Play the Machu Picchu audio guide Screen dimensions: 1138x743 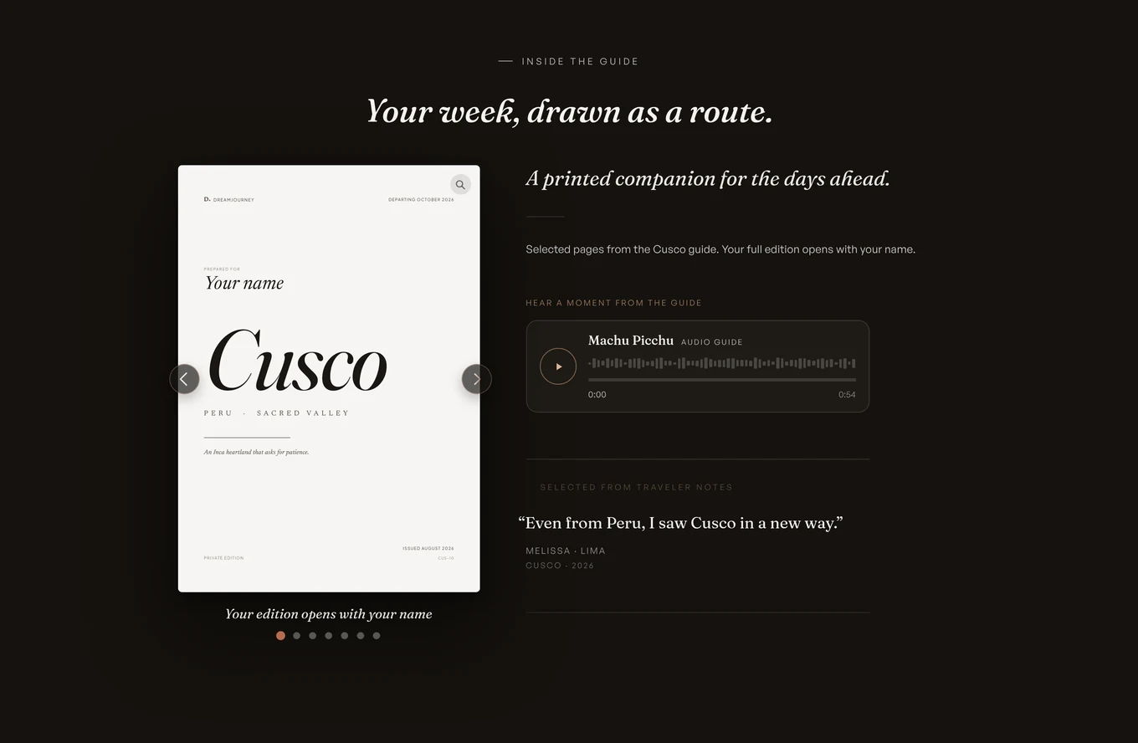coord(558,366)
